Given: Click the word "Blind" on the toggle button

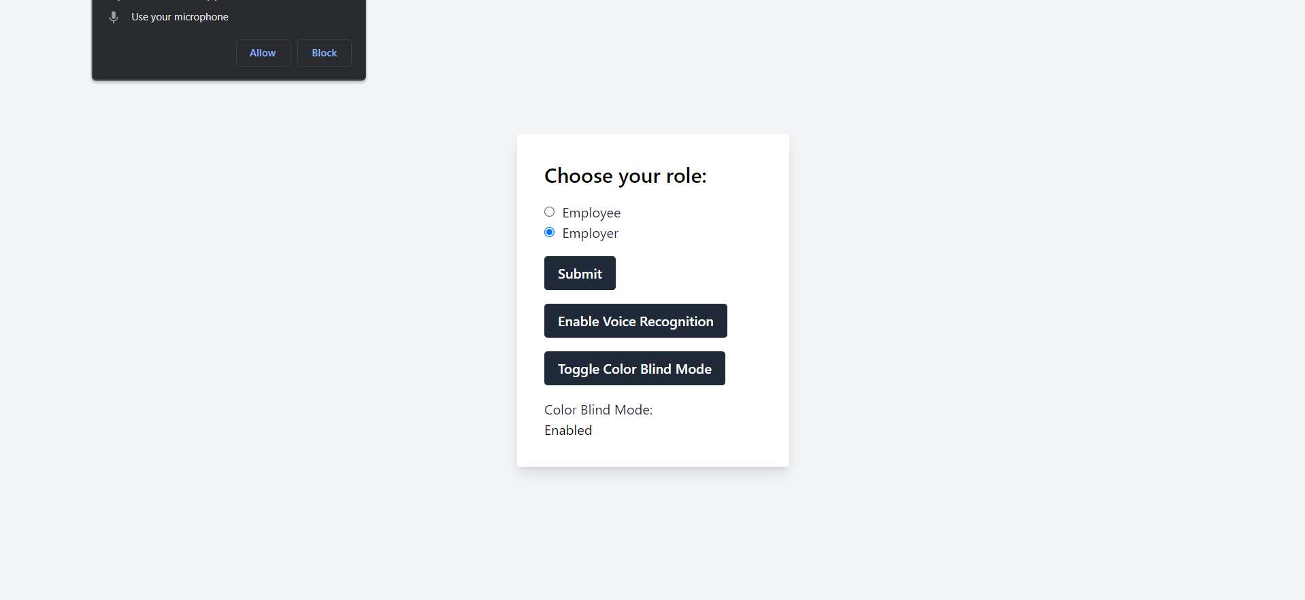Looking at the screenshot, I should click(x=656, y=369).
